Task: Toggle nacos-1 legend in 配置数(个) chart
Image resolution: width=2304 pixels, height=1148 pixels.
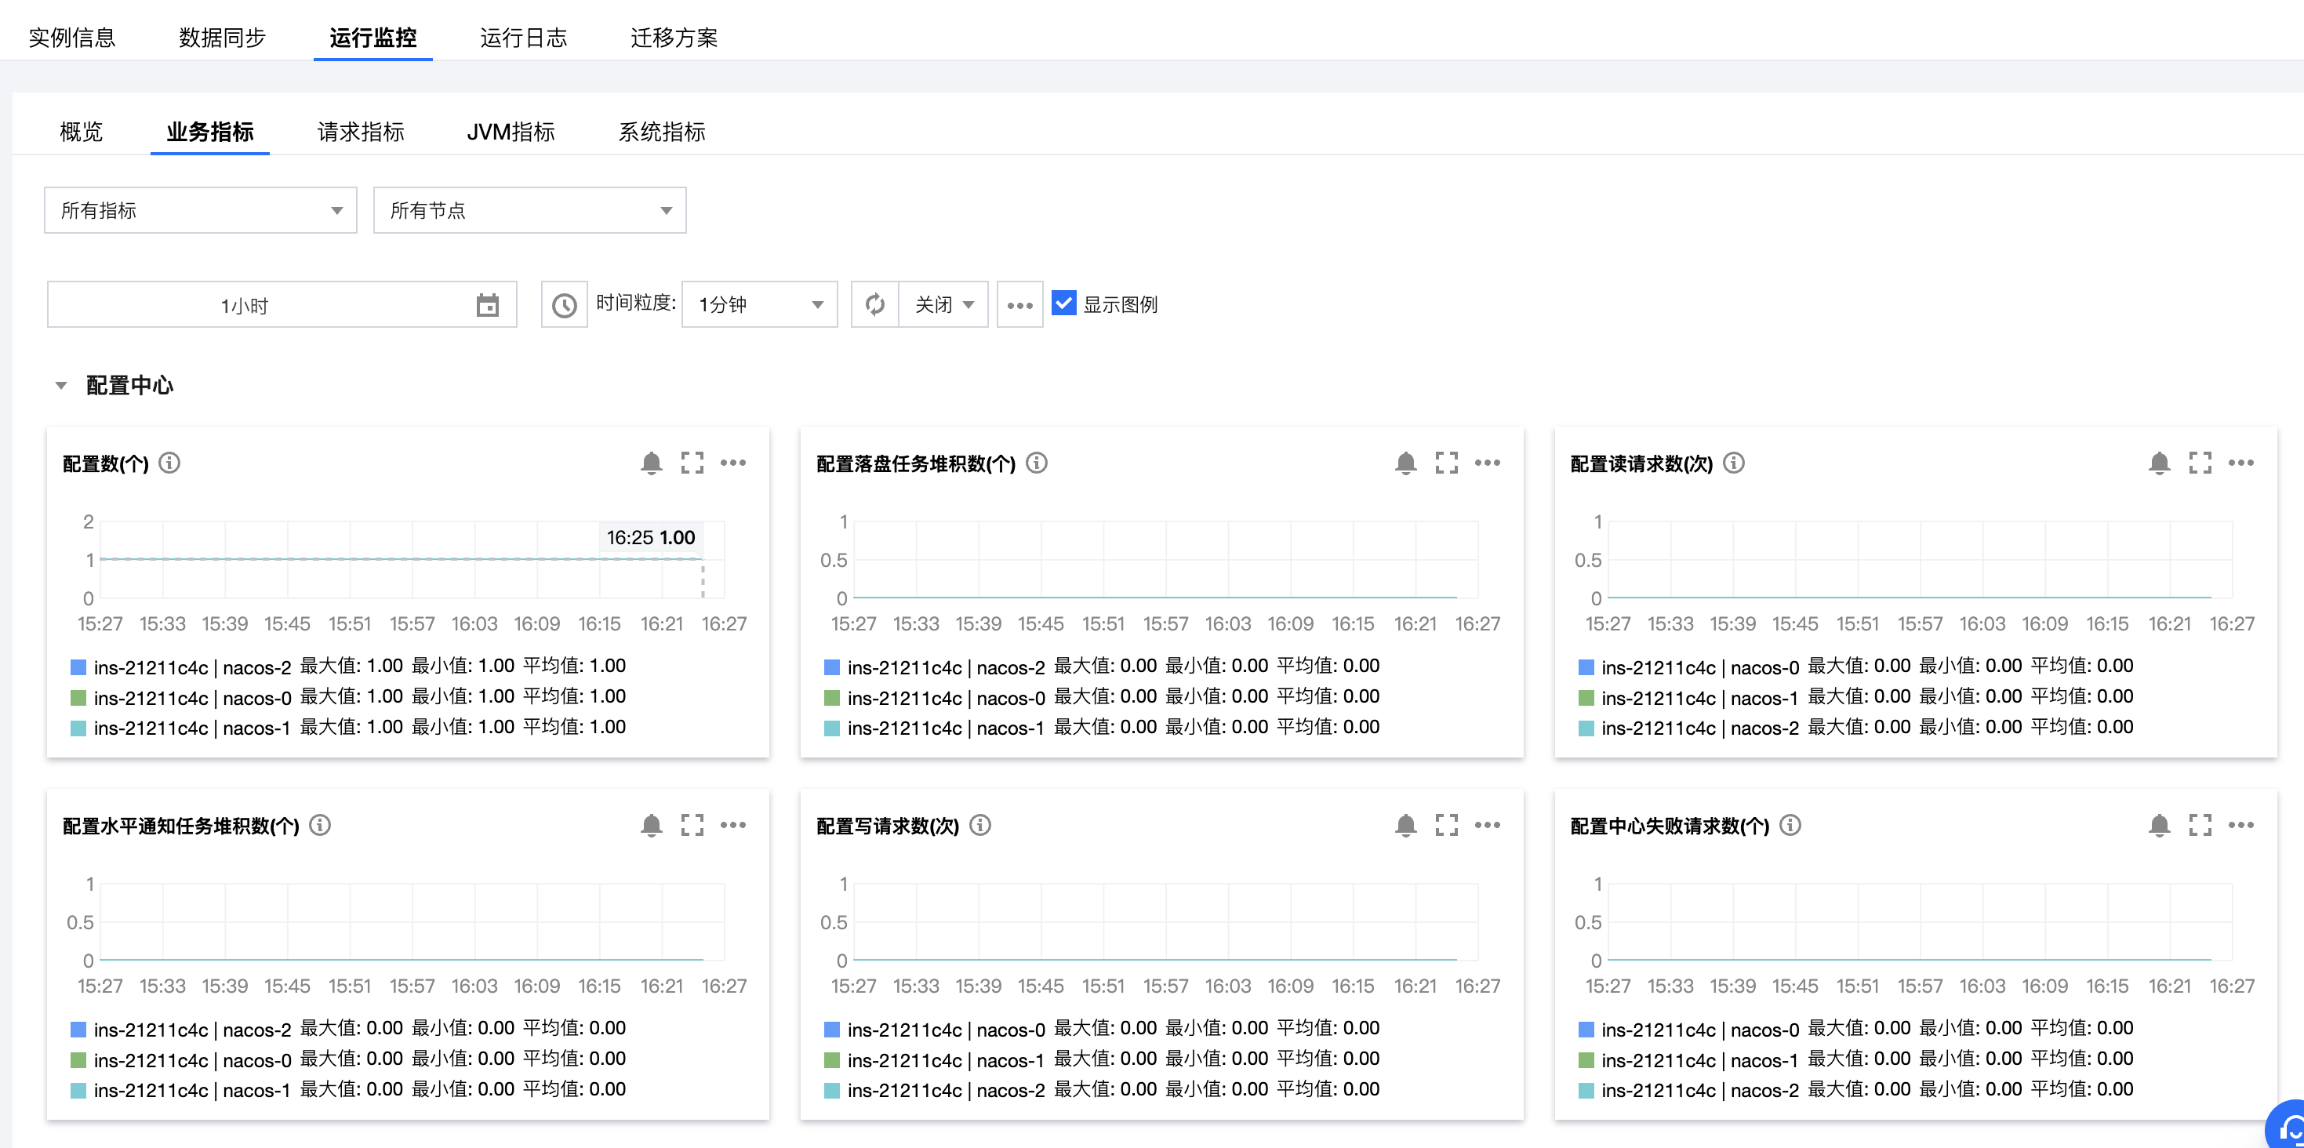Action: pos(180,728)
